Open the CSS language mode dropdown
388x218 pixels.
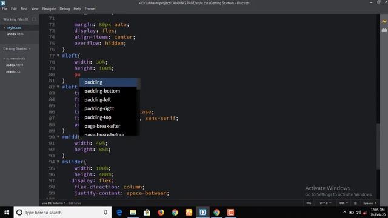(x=344, y=203)
